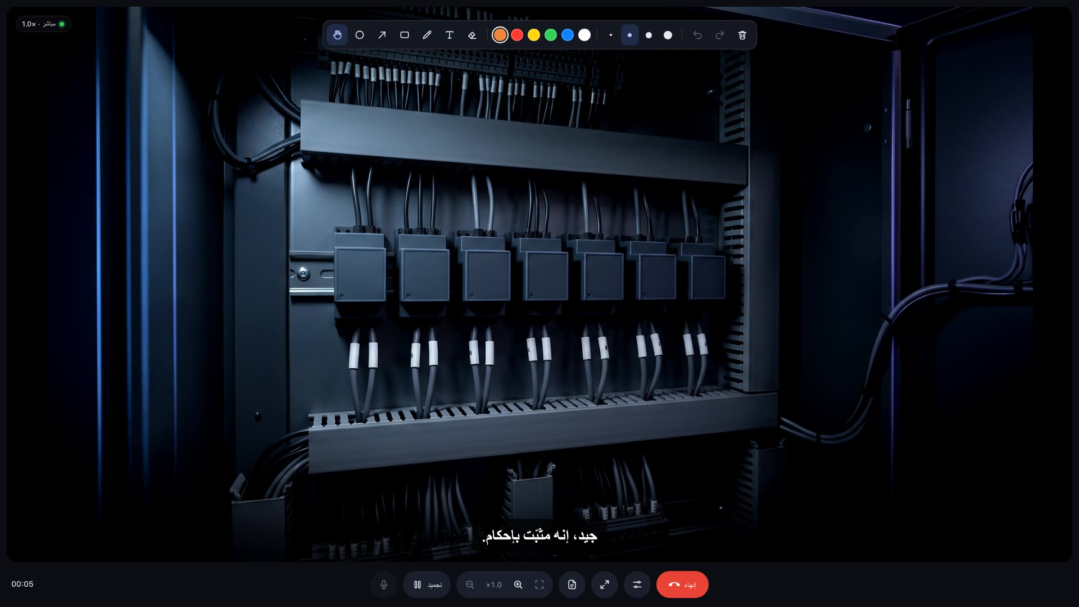The width and height of the screenshot is (1079, 607).
Task: Expand video to fullscreen with arrows icon
Action: pyautogui.click(x=605, y=585)
